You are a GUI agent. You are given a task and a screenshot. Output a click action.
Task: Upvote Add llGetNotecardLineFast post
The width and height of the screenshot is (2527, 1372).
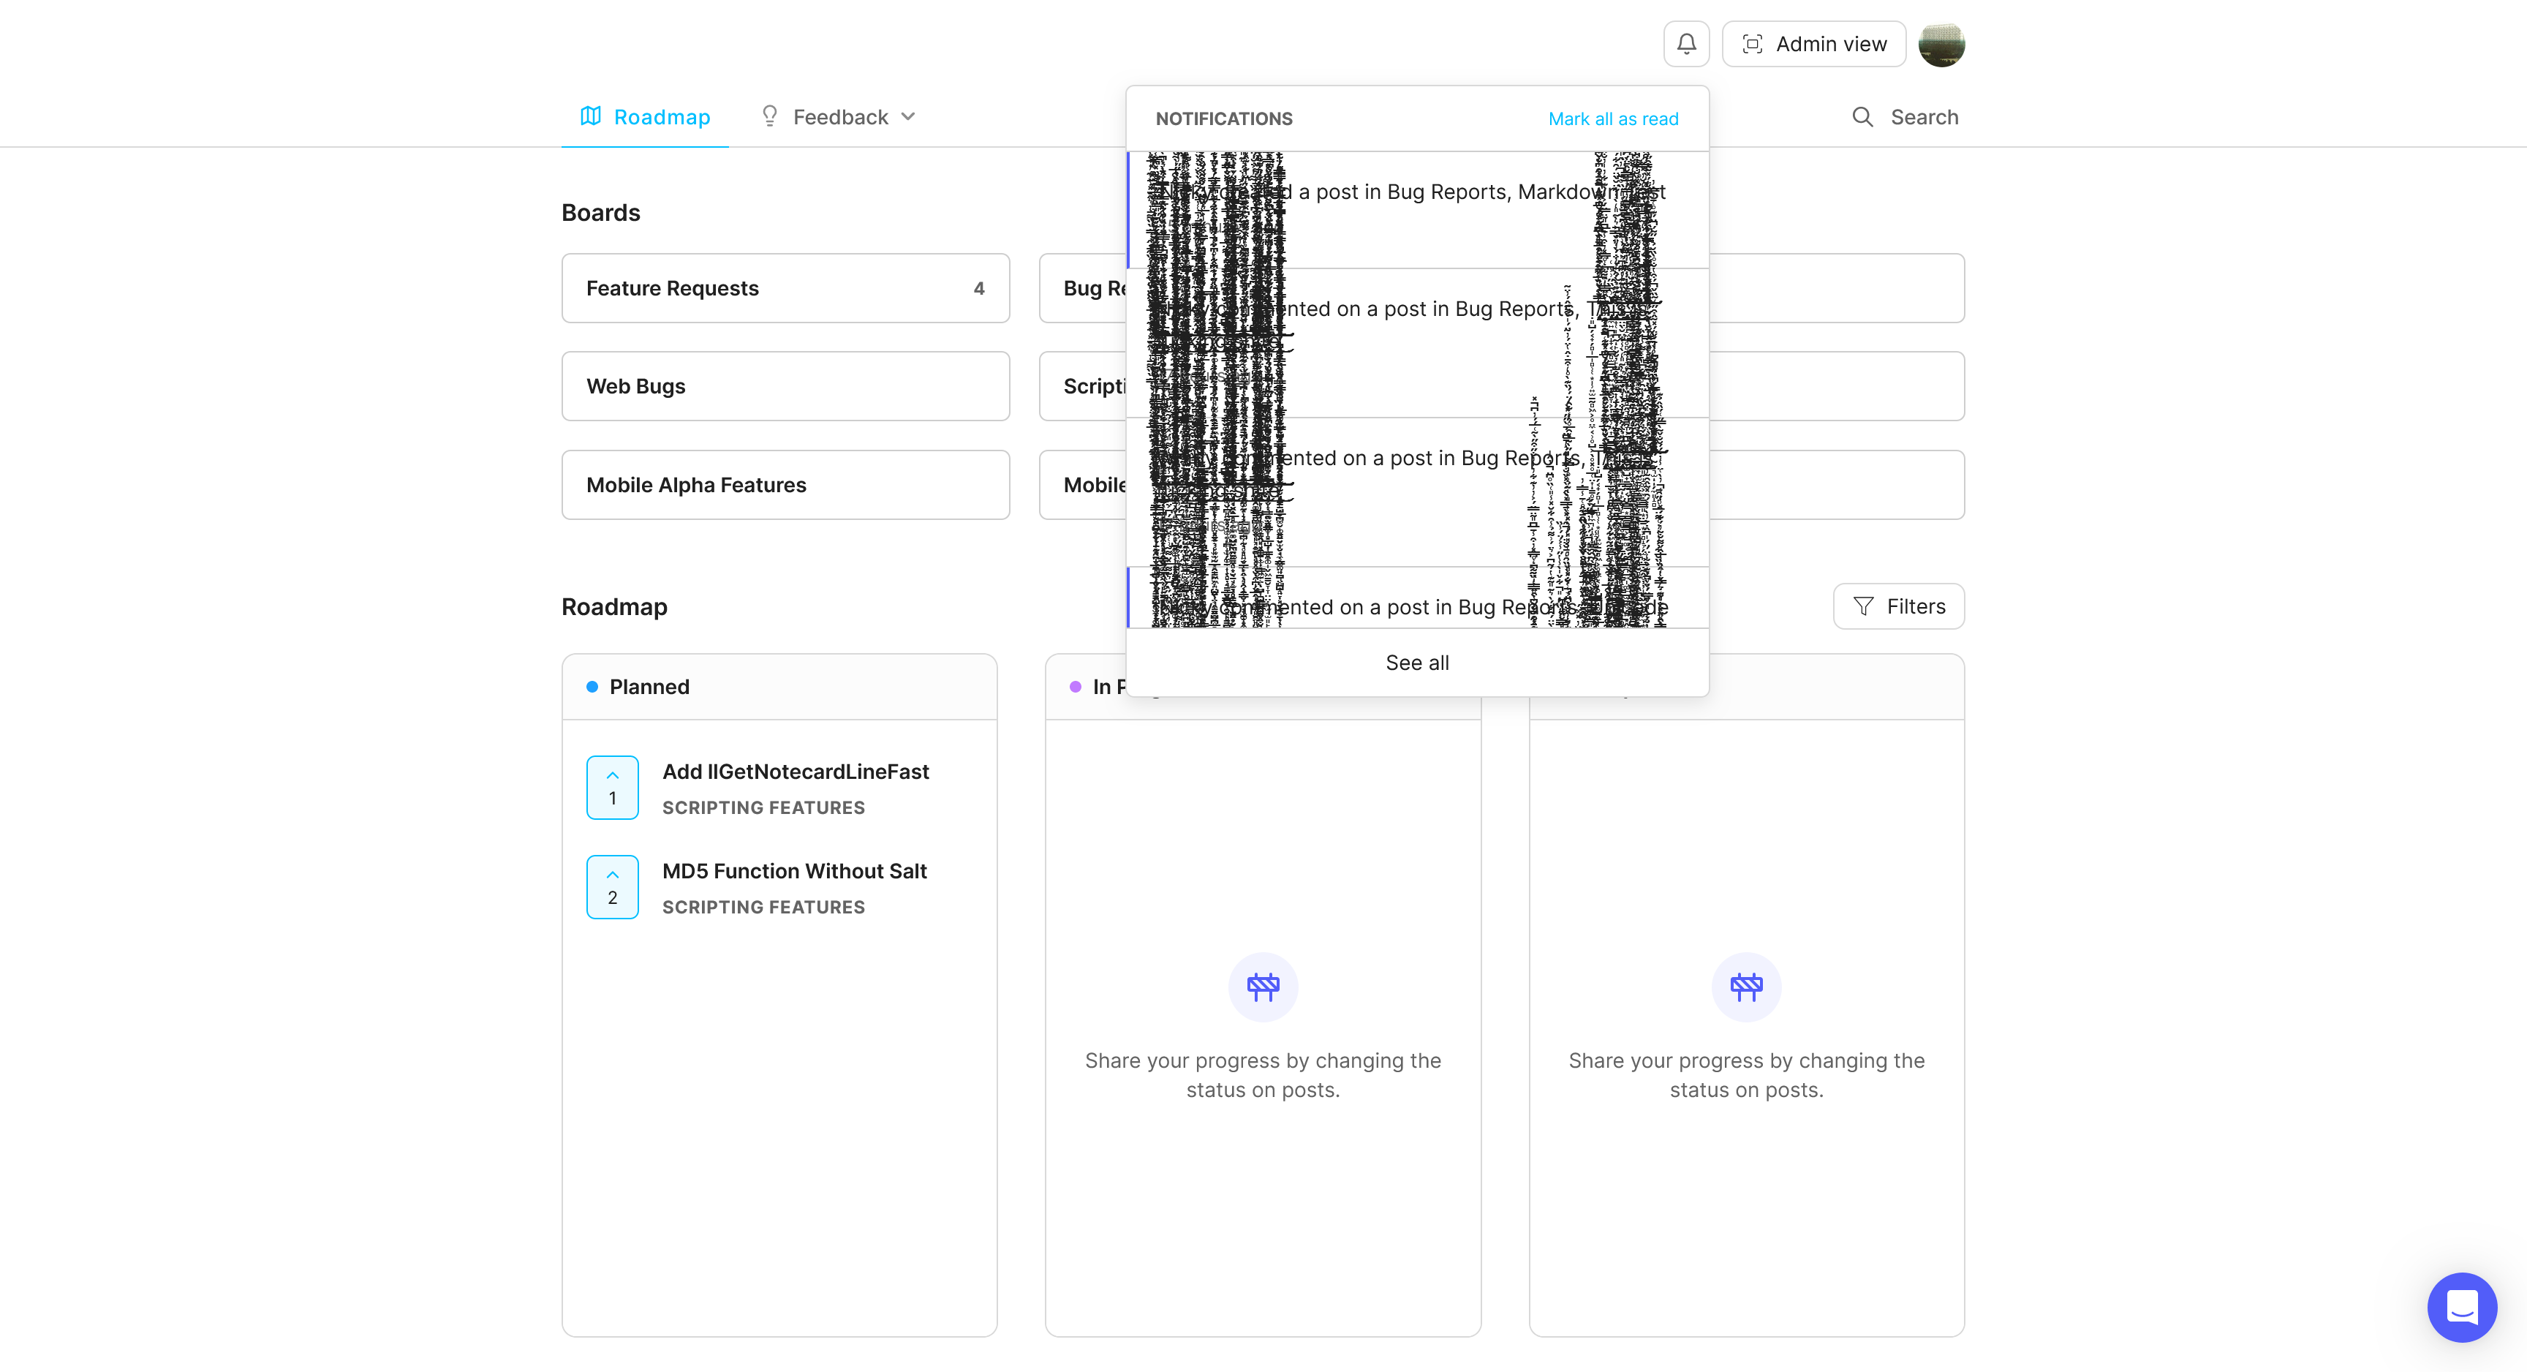pyautogui.click(x=612, y=787)
